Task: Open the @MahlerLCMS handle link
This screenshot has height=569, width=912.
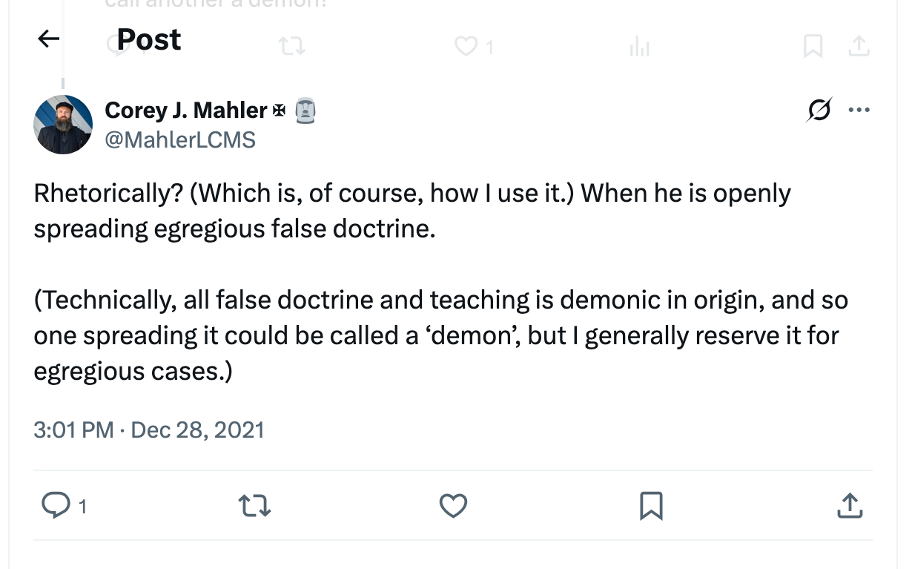Action: 180,139
